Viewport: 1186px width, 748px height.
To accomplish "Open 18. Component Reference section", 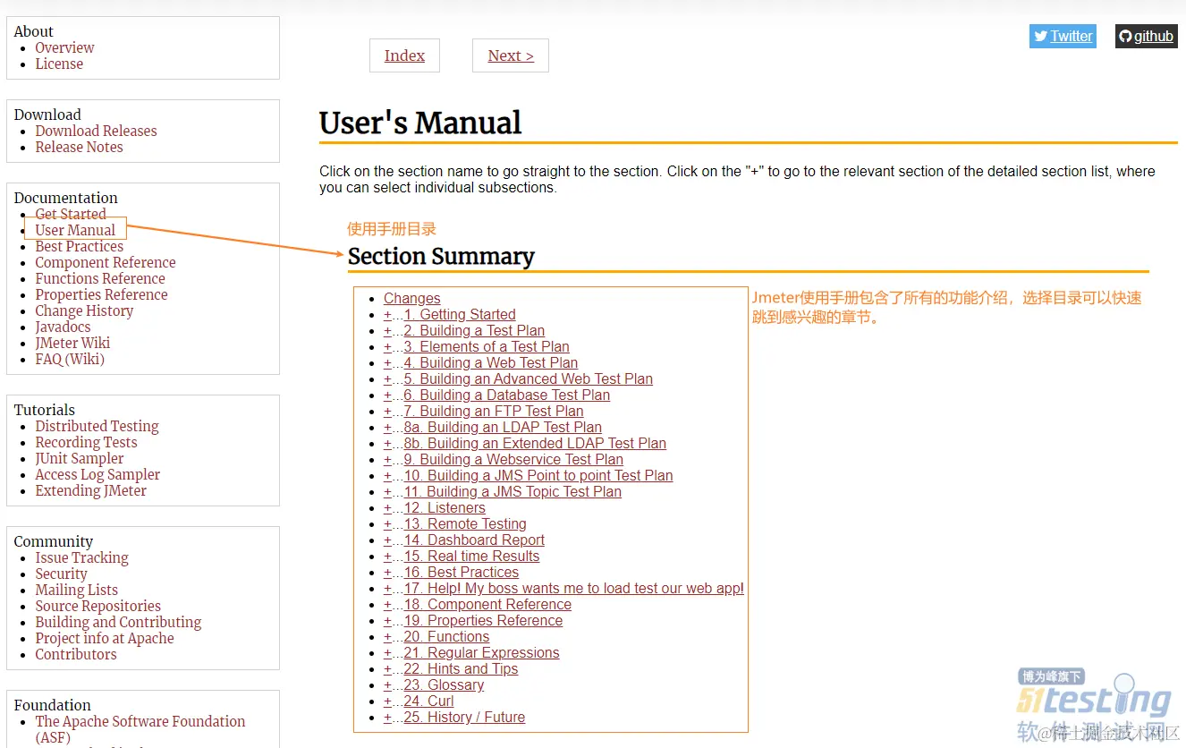I will (x=487, y=605).
